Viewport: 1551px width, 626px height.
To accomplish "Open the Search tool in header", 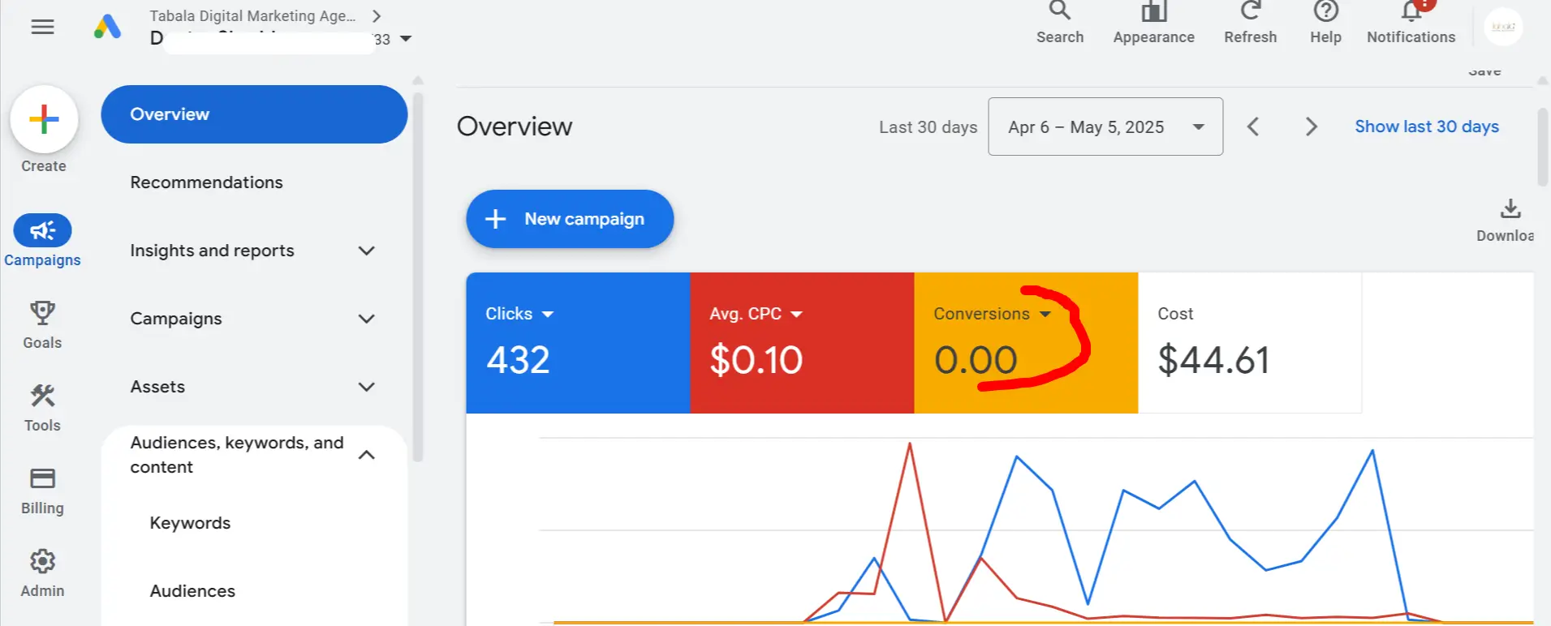I will click(x=1059, y=23).
